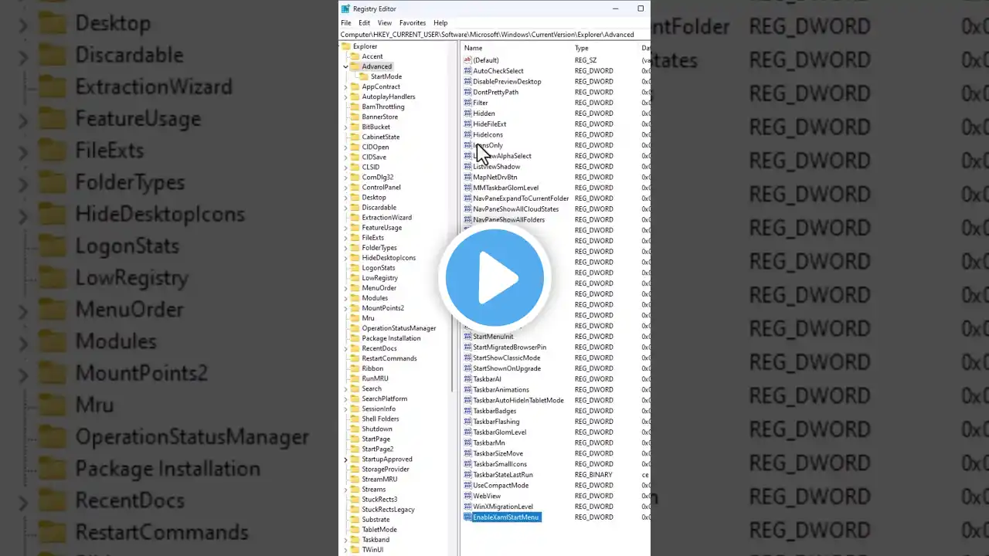Expand the AppContract key arrow
This screenshot has height=556, width=989.
click(x=345, y=87)
